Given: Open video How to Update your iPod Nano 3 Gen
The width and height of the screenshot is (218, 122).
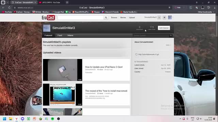Looking at the screenshot, I should pyautogui.click(x=104, y=67).
